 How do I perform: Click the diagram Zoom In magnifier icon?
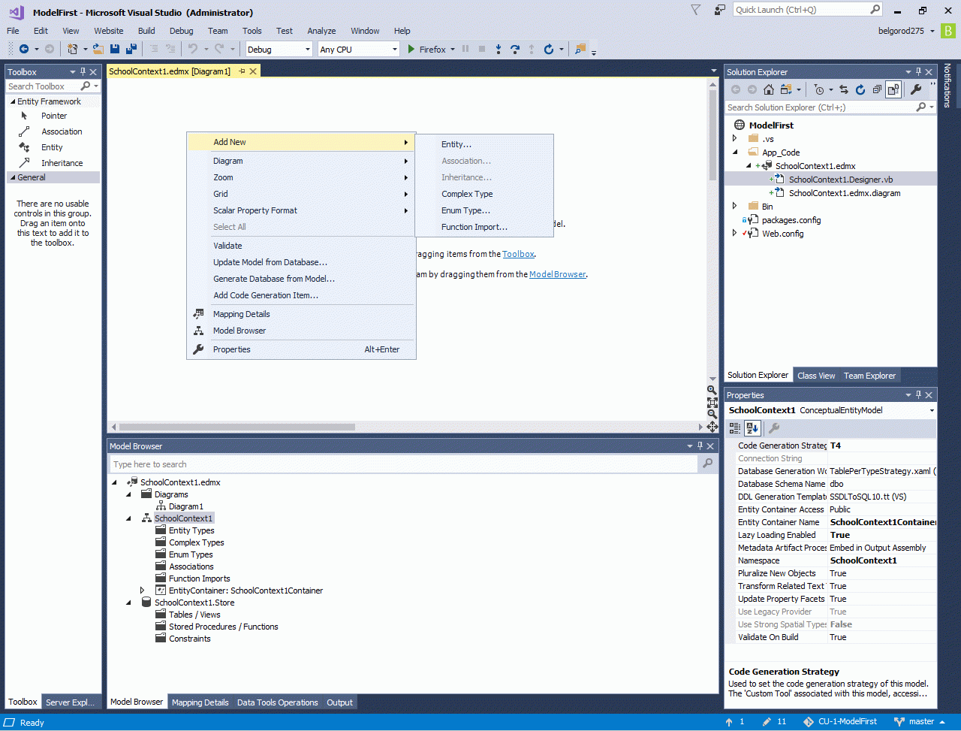point(712,390)
